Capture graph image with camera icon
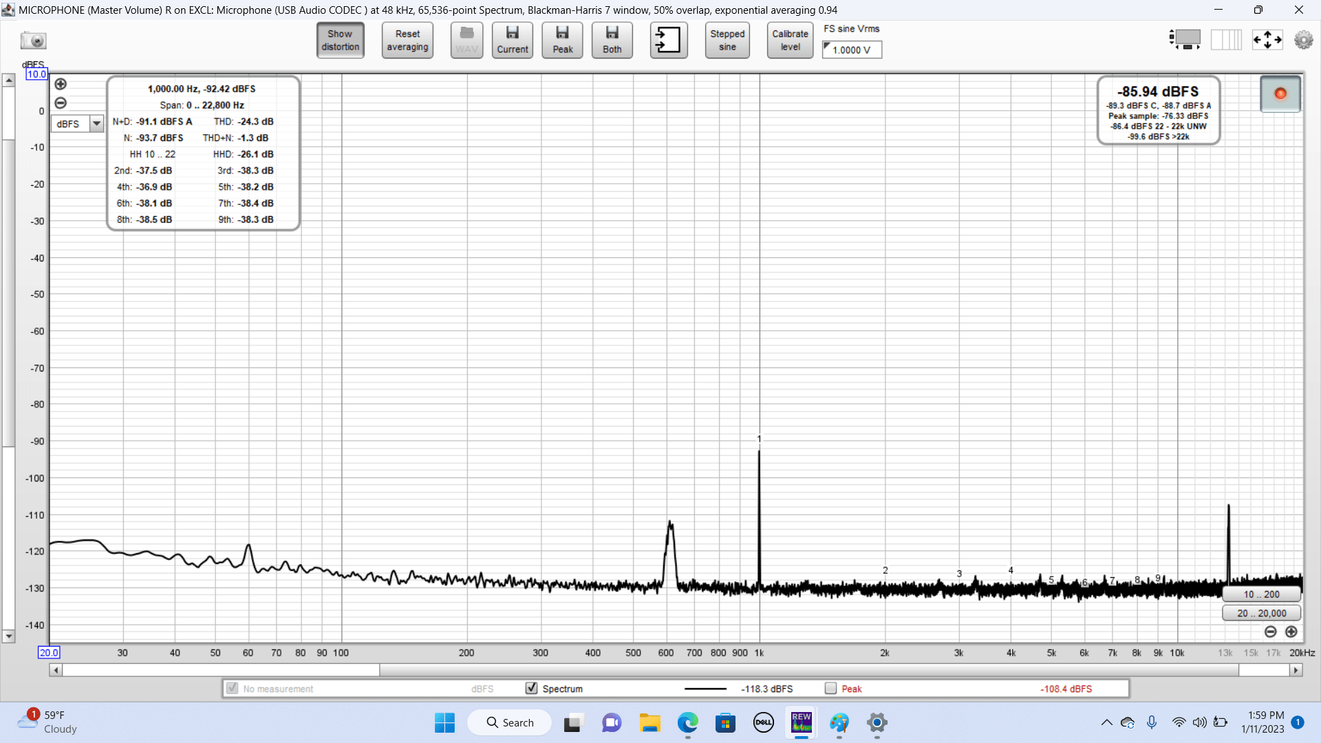Image resolution: width=1321 pixels, height=743 pixels. (x=33, y=41)
